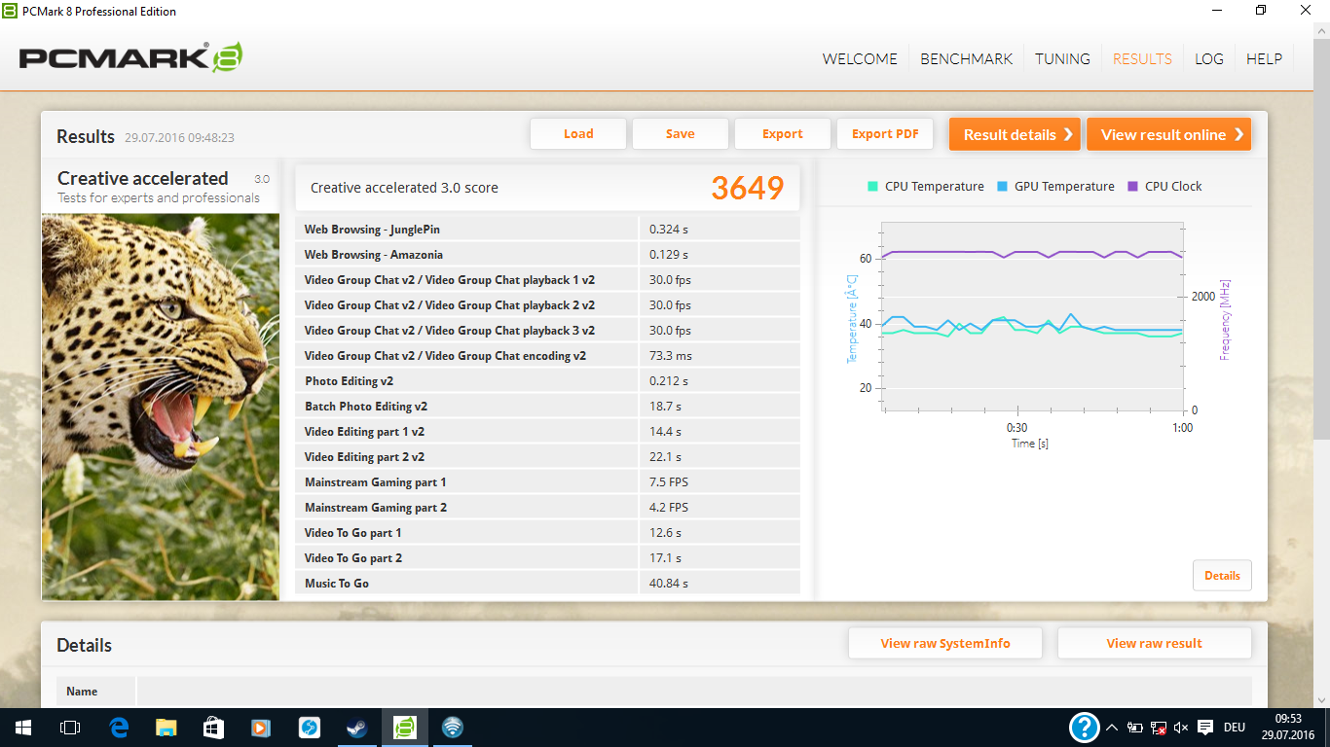Click the DEU input language indicator
The width and height of the screenshot is (1330, 747).
[x=1235, y=728]
